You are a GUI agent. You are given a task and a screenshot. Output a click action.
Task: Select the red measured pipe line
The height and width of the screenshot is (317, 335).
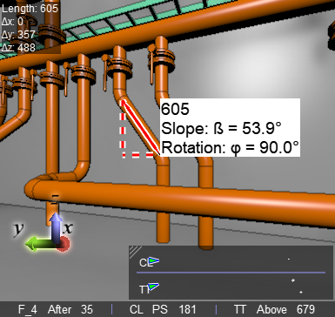coord(141,126)
